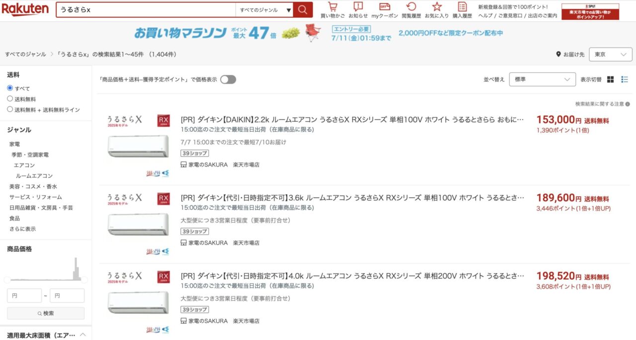The image size is (636, 340).
Task: Click the 198,520円 price
Action: 559,276
